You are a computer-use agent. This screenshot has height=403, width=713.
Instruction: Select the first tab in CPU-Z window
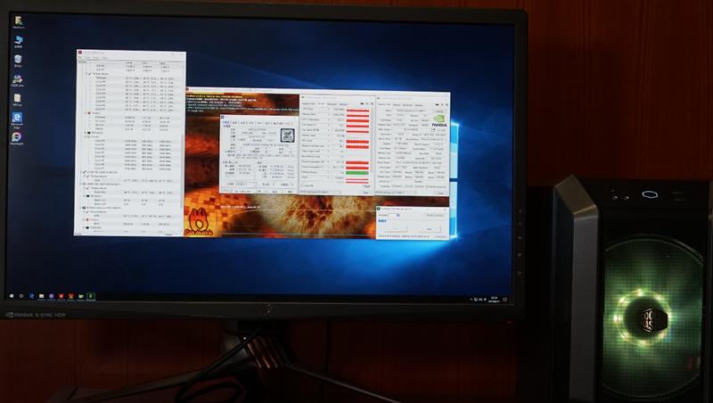(225, 123)
